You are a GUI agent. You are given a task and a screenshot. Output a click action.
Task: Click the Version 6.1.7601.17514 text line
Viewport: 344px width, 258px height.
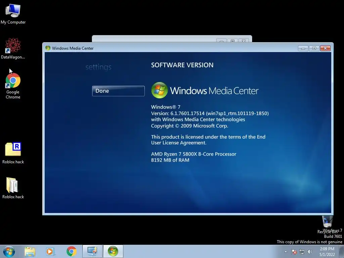point(210,114)
